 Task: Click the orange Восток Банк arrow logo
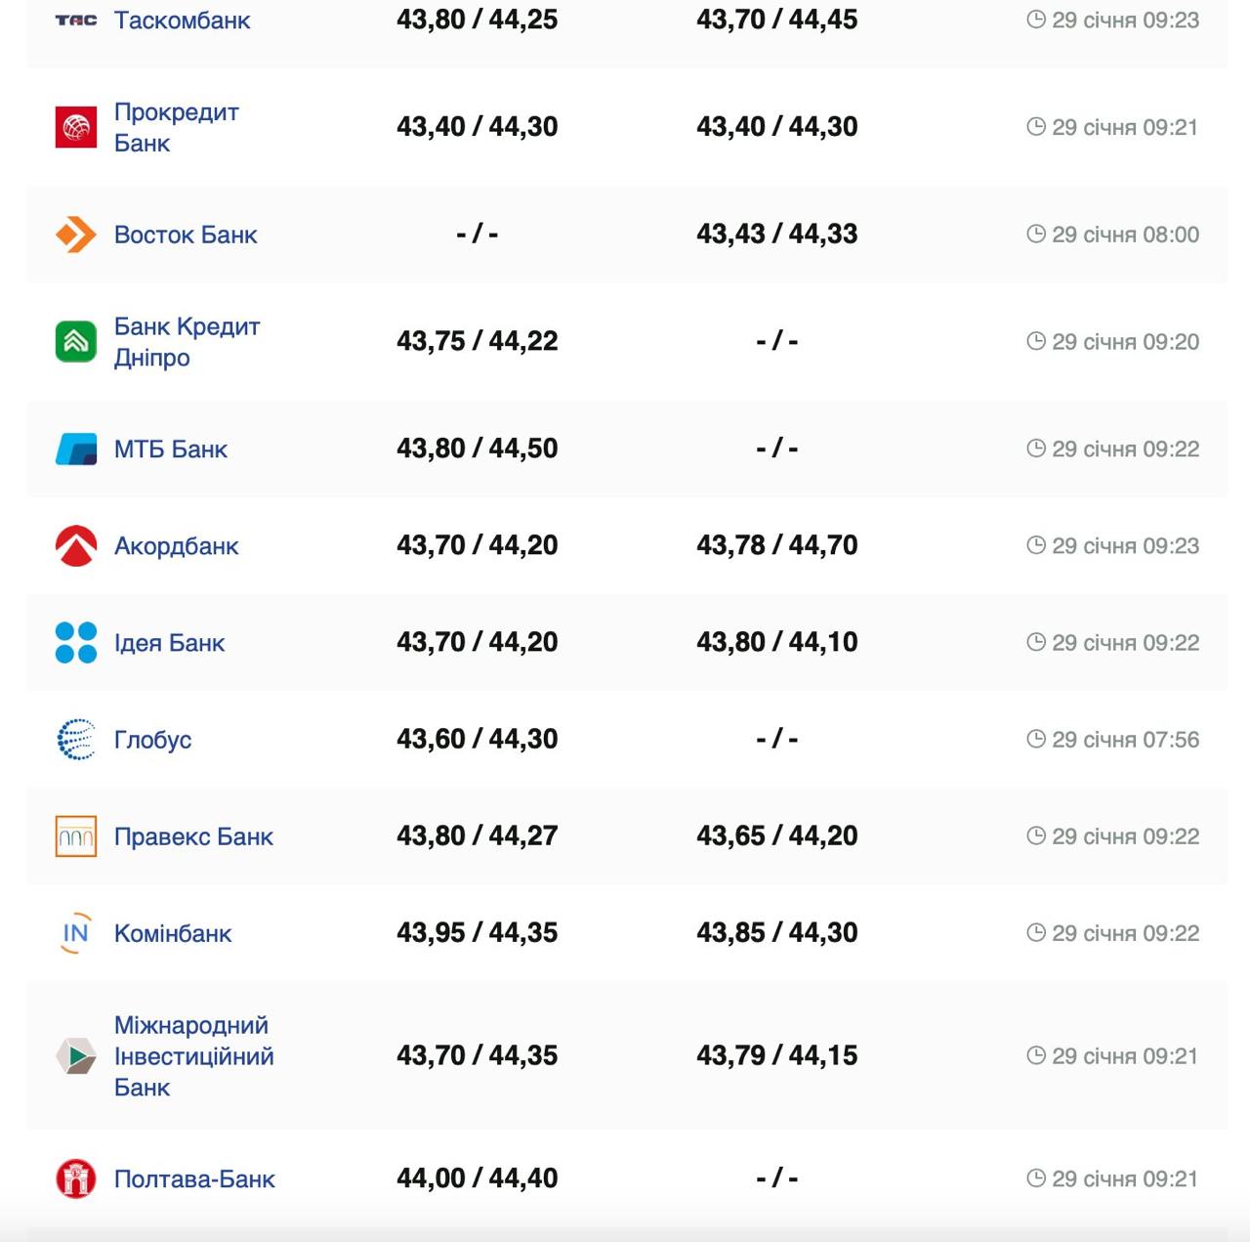pyautogui.click(x=76, y=235)
